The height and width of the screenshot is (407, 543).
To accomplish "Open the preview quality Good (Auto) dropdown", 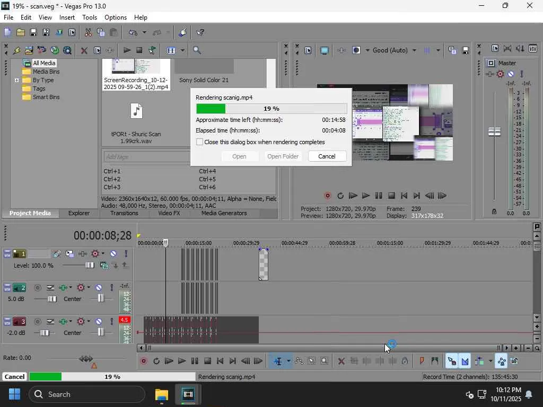I will click(x=414, y=50).
